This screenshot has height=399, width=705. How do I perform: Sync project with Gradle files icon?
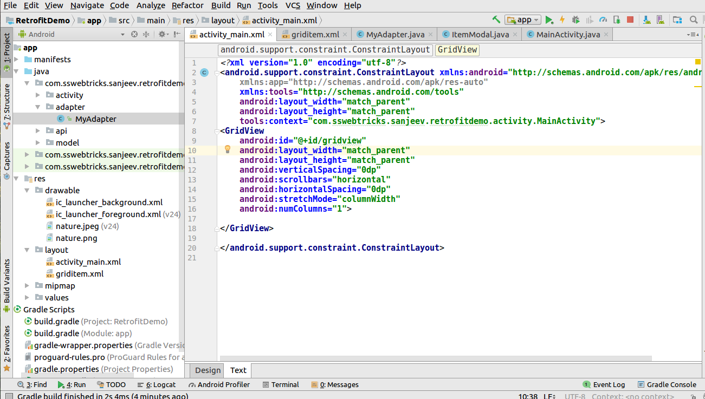[647, 19]
